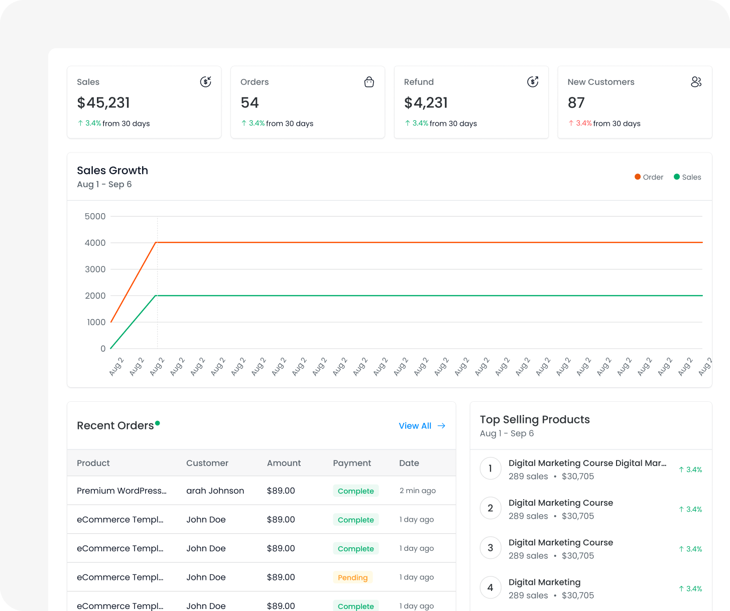Screen dimensions: 730x611
Task: Click the New Customers users icon
Action: coord(696,82)
